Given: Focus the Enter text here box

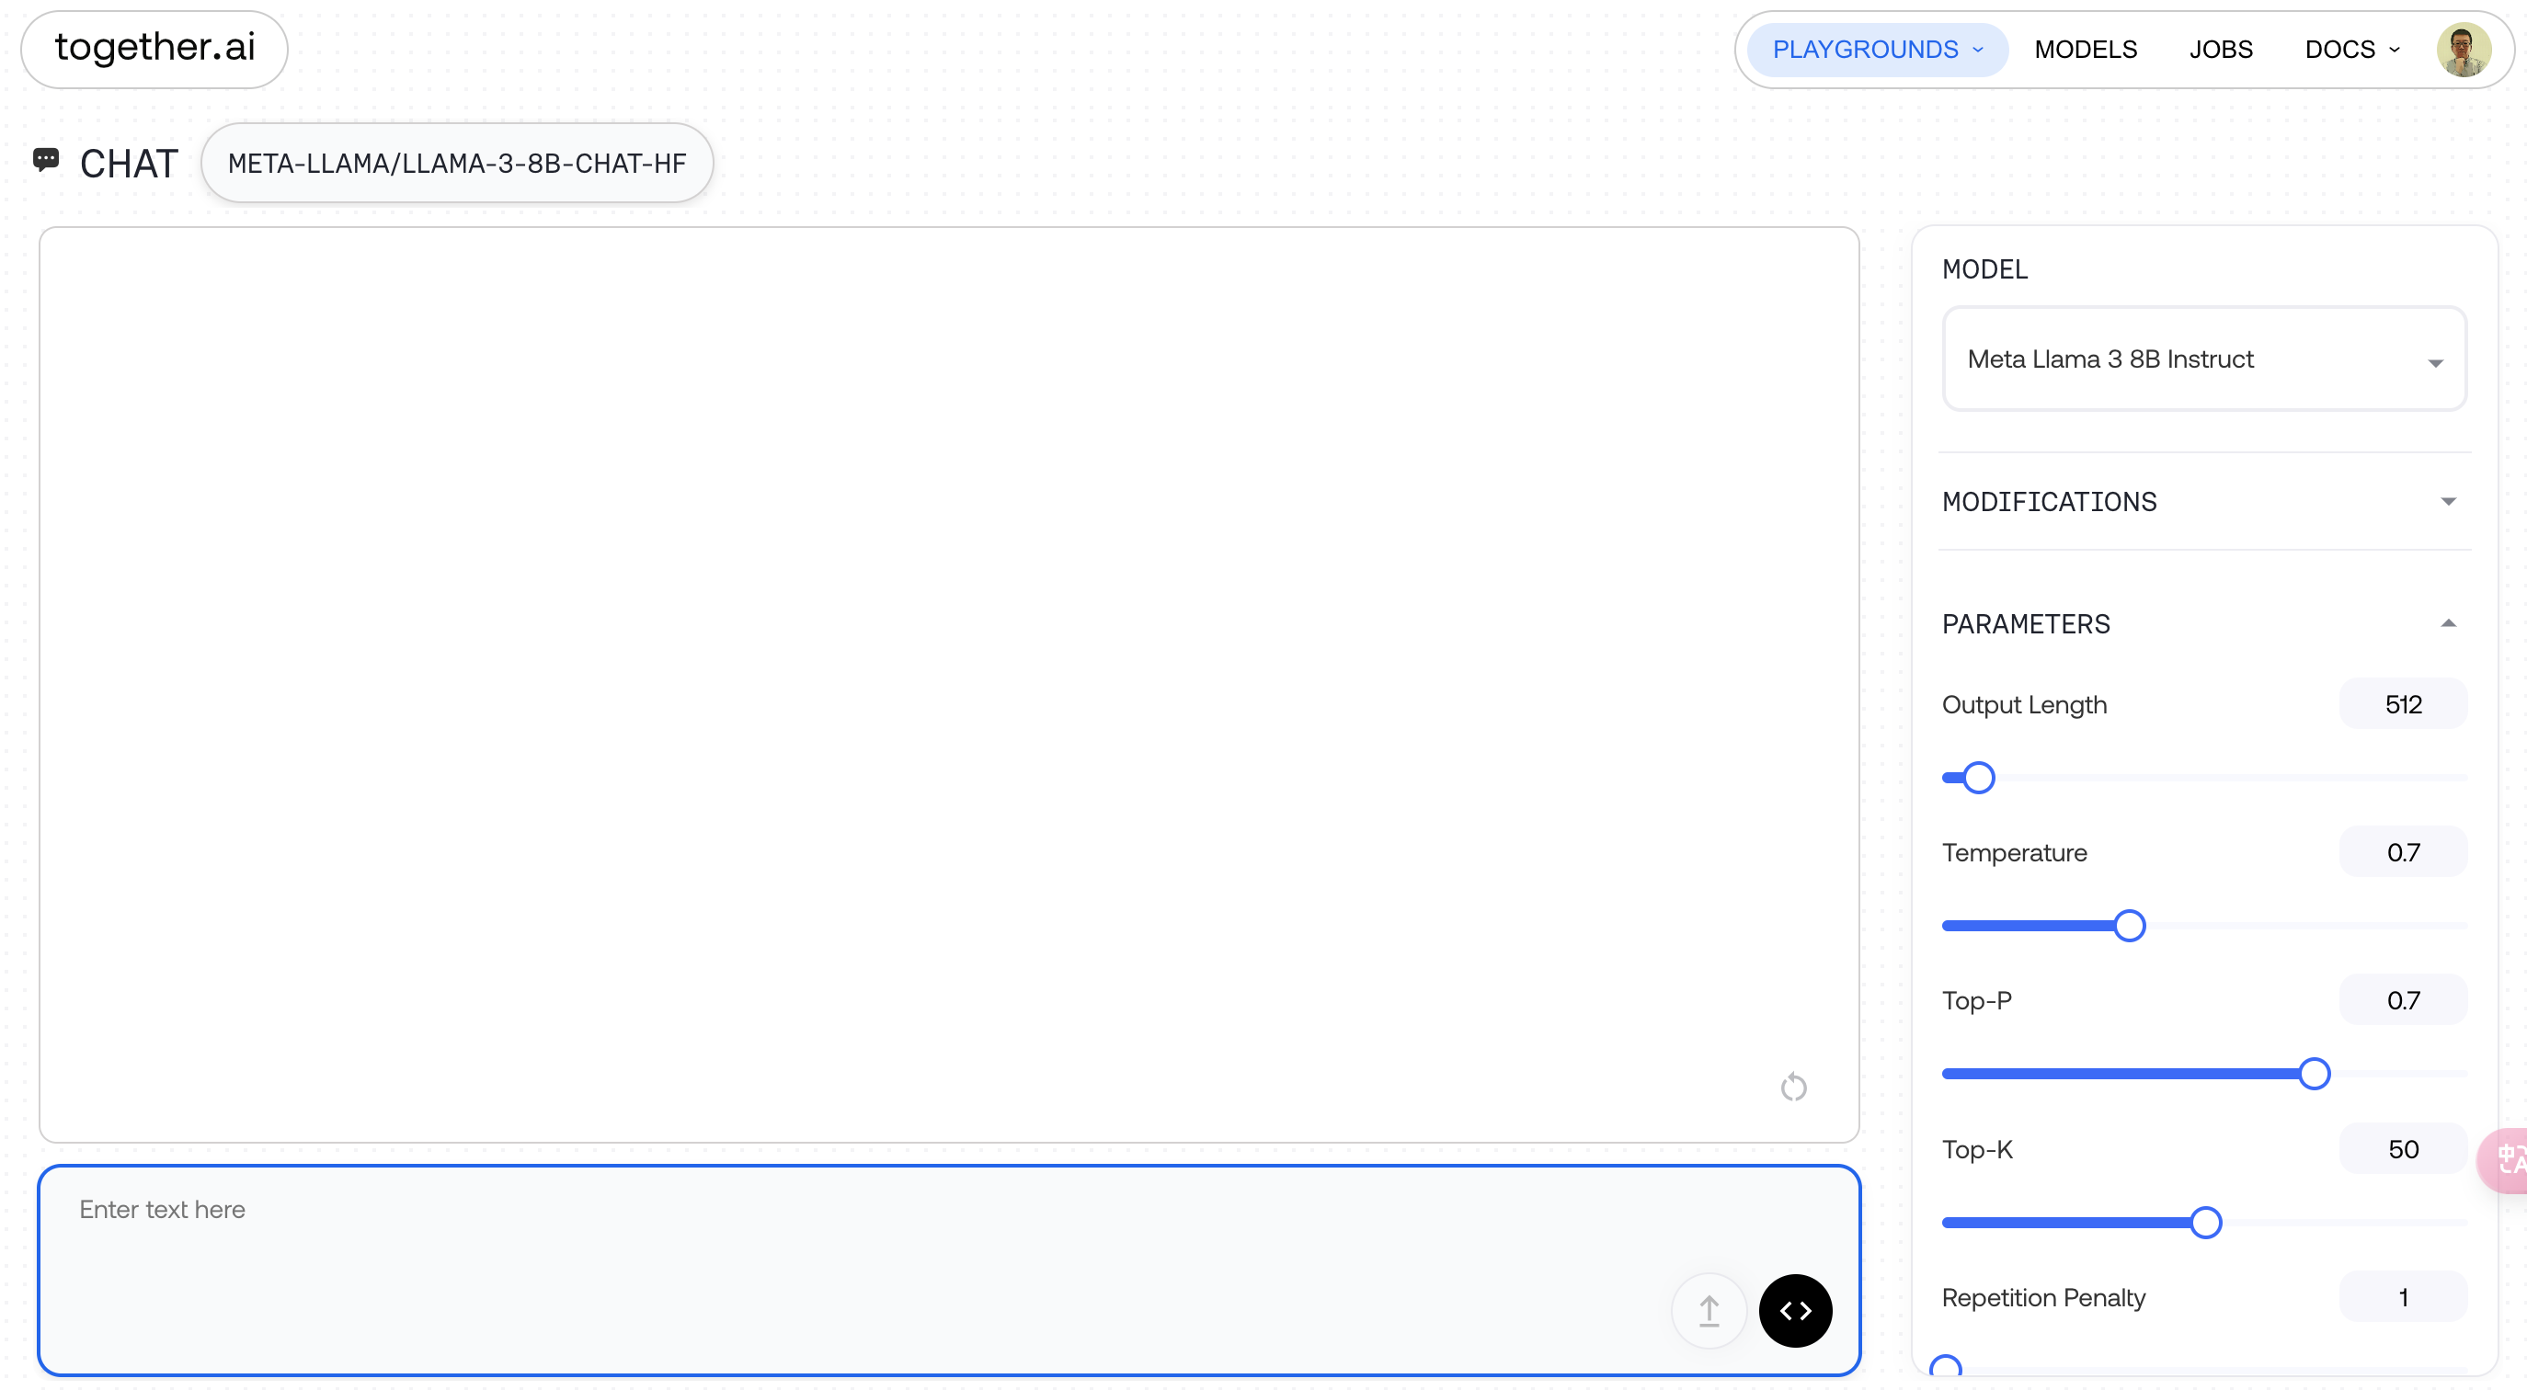Looking at the screenshot, I should (x=947, y=1270).
